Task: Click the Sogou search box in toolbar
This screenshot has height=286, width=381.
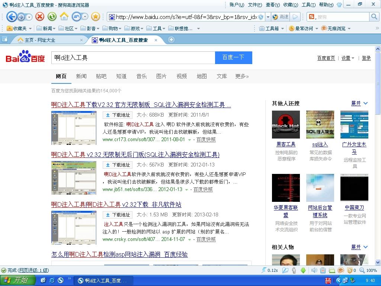Action: pos(339,17)
